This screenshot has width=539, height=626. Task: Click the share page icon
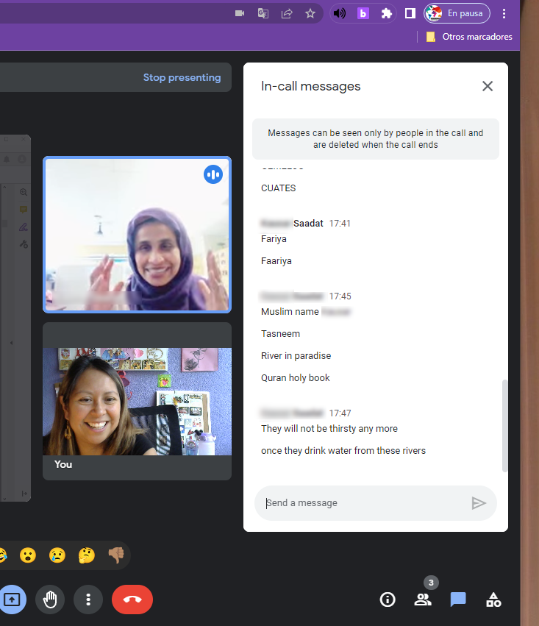(x=287, y=13)
